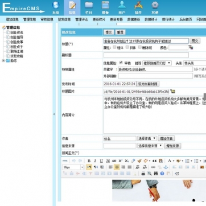Center-align text in the editor
206x206 pixels.
coord(117,167)
